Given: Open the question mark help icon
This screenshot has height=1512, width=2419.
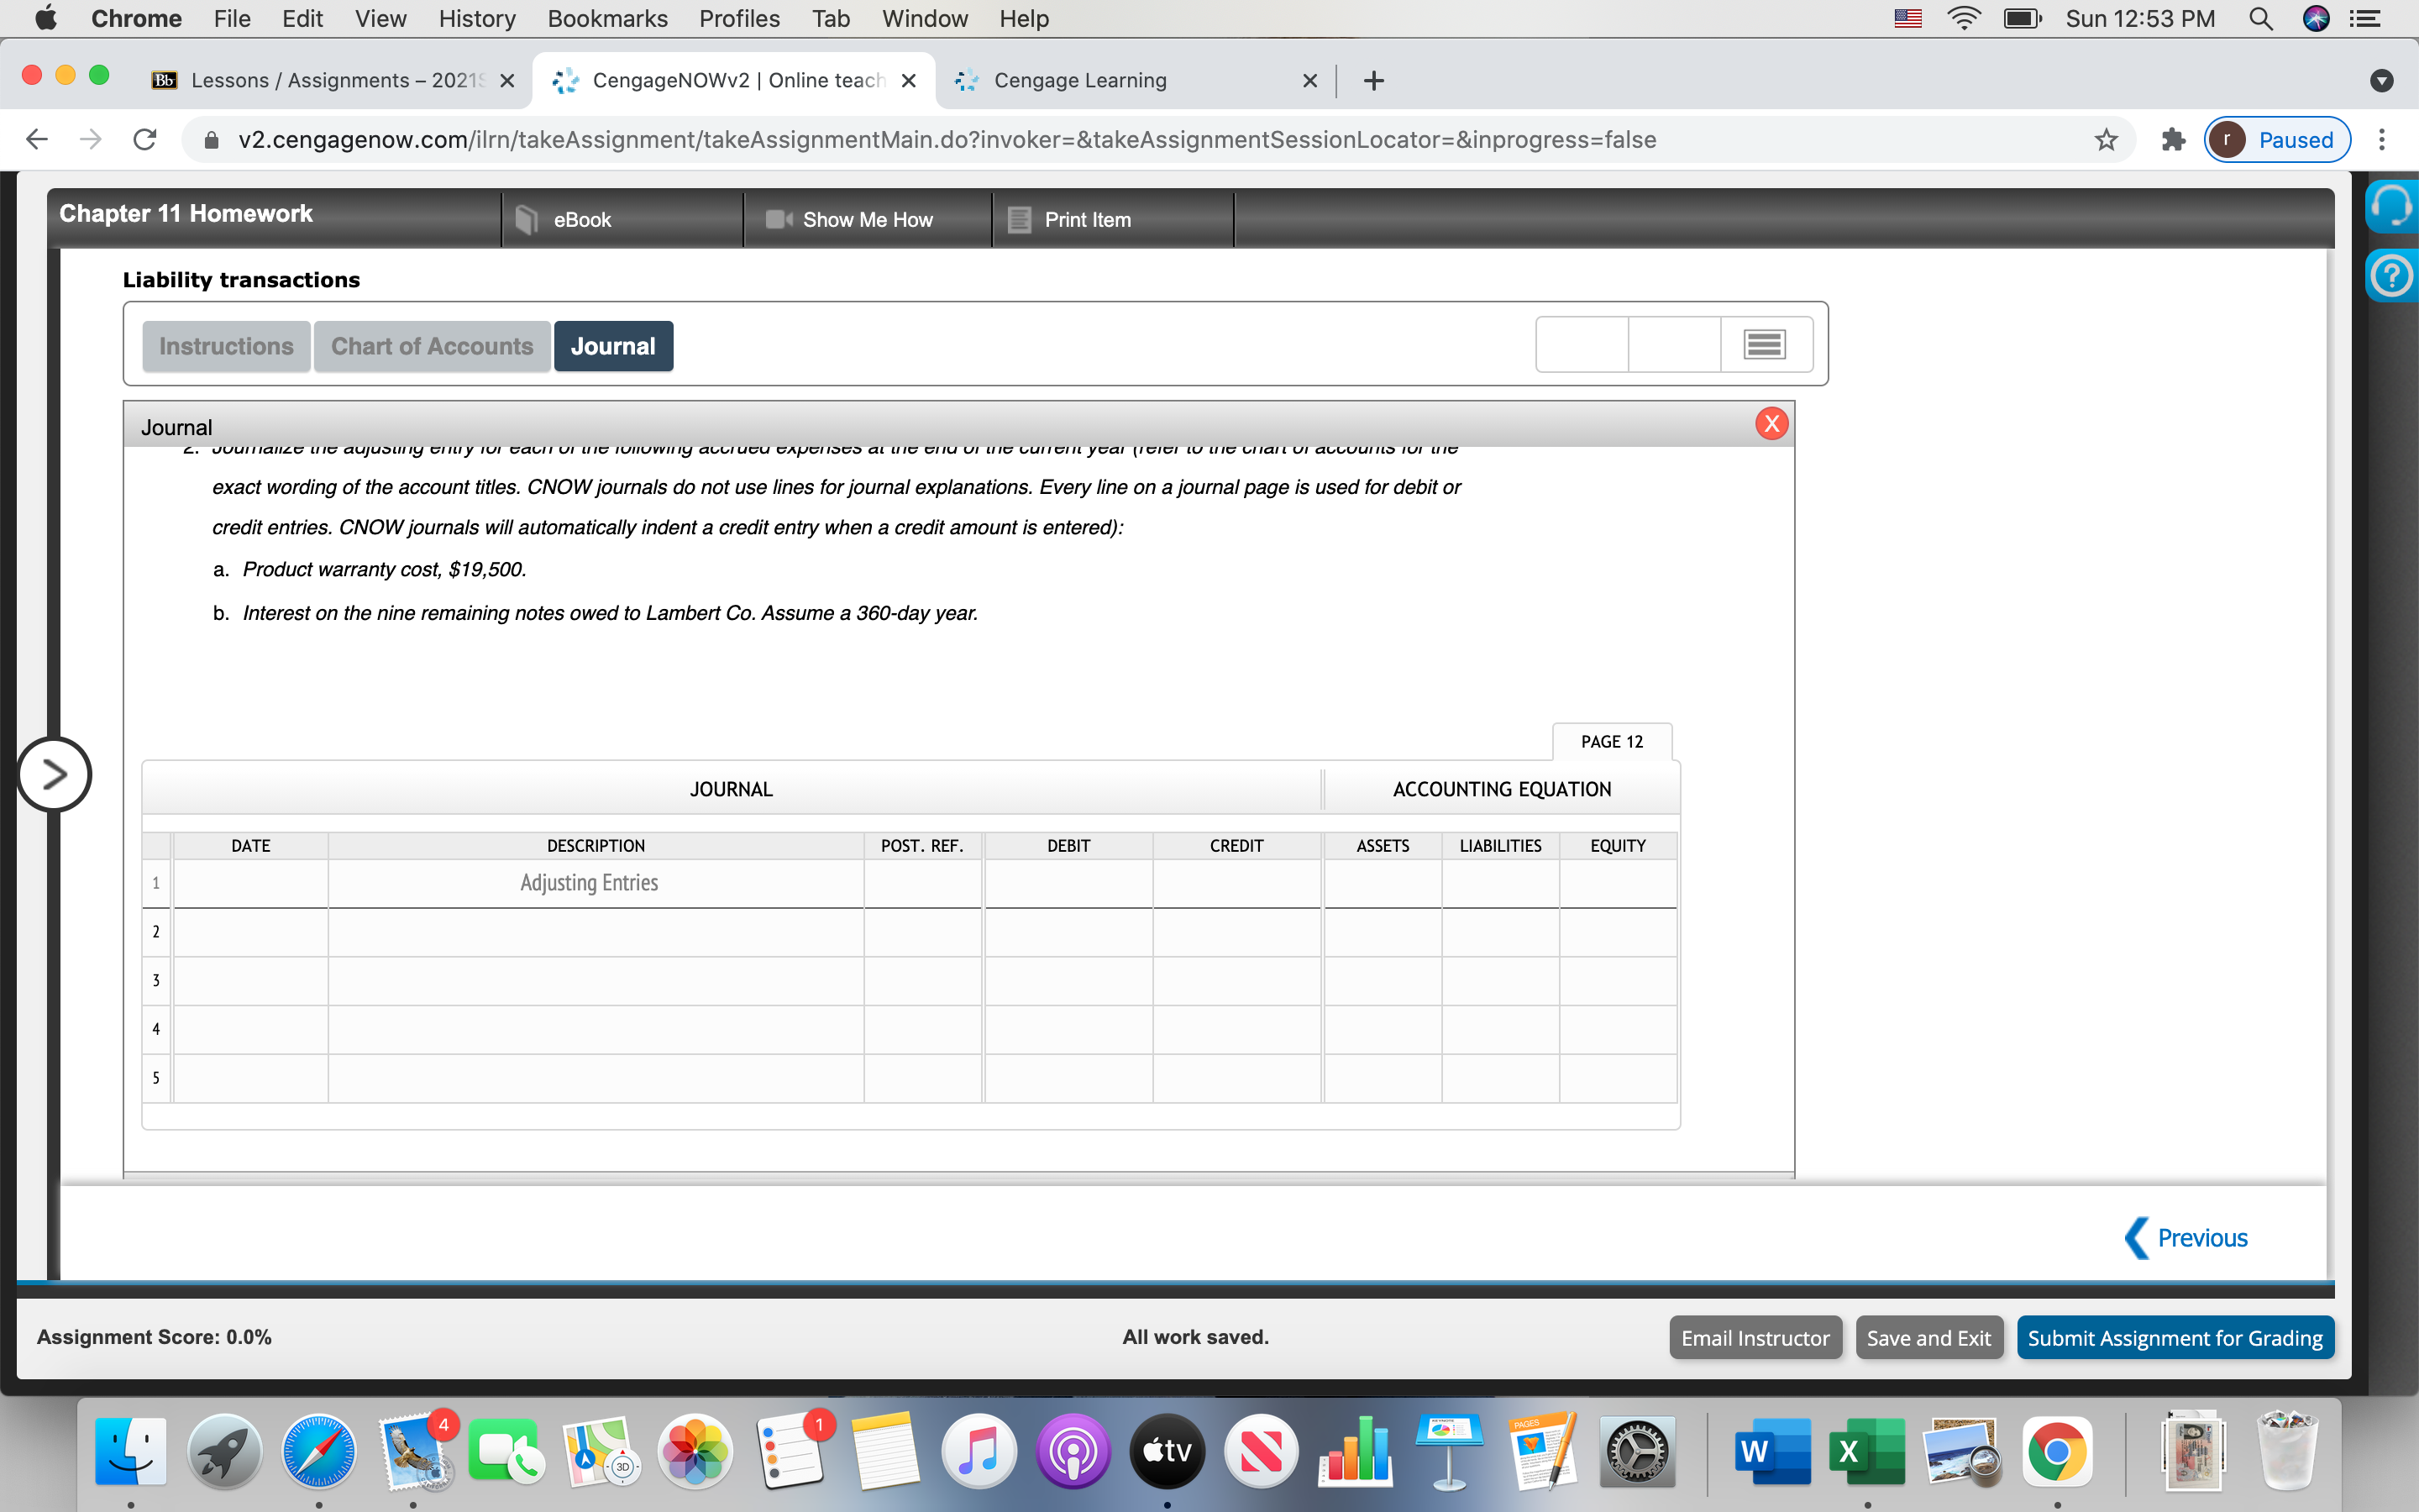Looking at the screenshot, I should (x=2394, y=275).
